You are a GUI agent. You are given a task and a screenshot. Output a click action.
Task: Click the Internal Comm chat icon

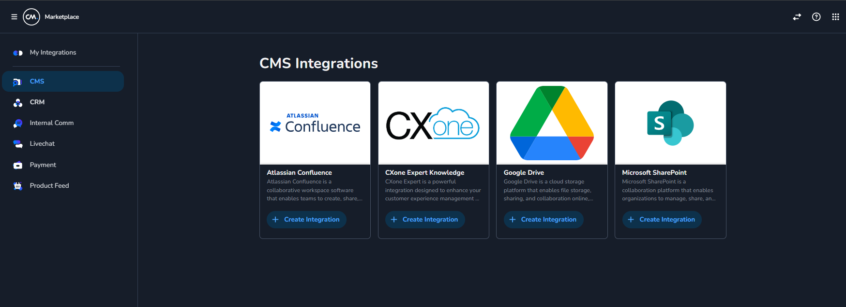coord(18,123)
